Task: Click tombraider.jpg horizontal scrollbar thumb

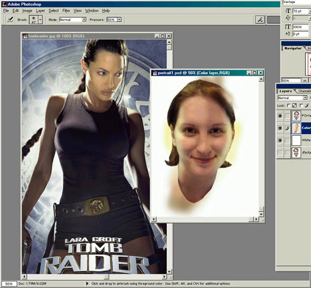Action: point(107,277)
